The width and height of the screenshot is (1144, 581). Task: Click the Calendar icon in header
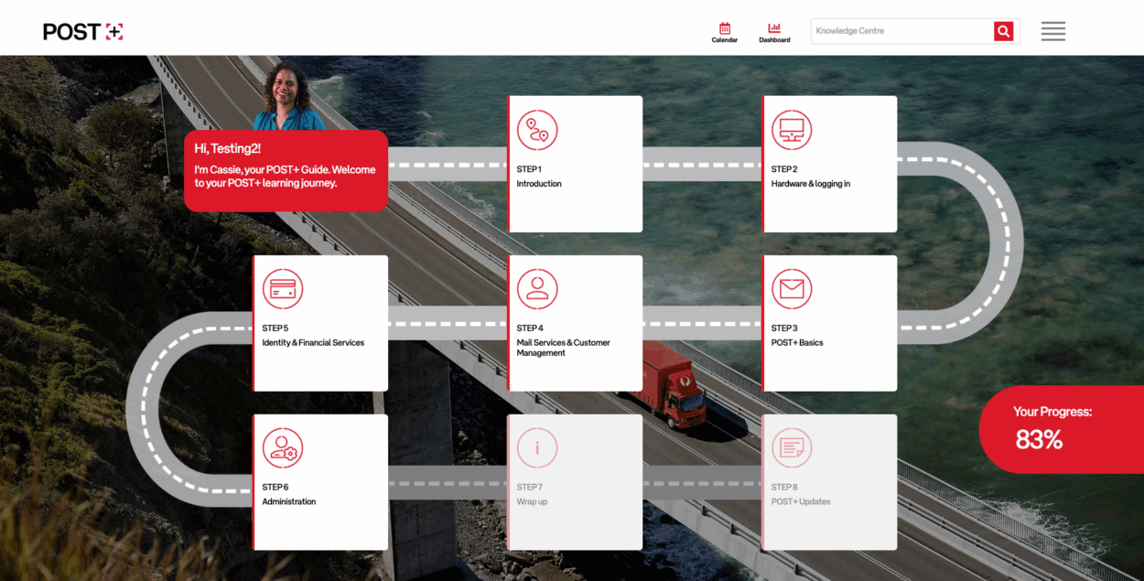tap(724, 29)
